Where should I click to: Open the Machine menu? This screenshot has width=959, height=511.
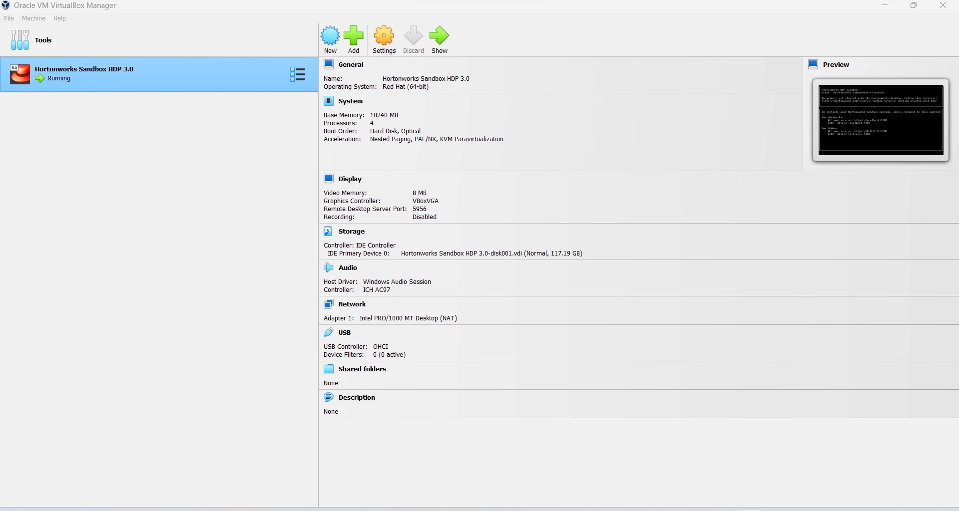[x=33, y=18]
